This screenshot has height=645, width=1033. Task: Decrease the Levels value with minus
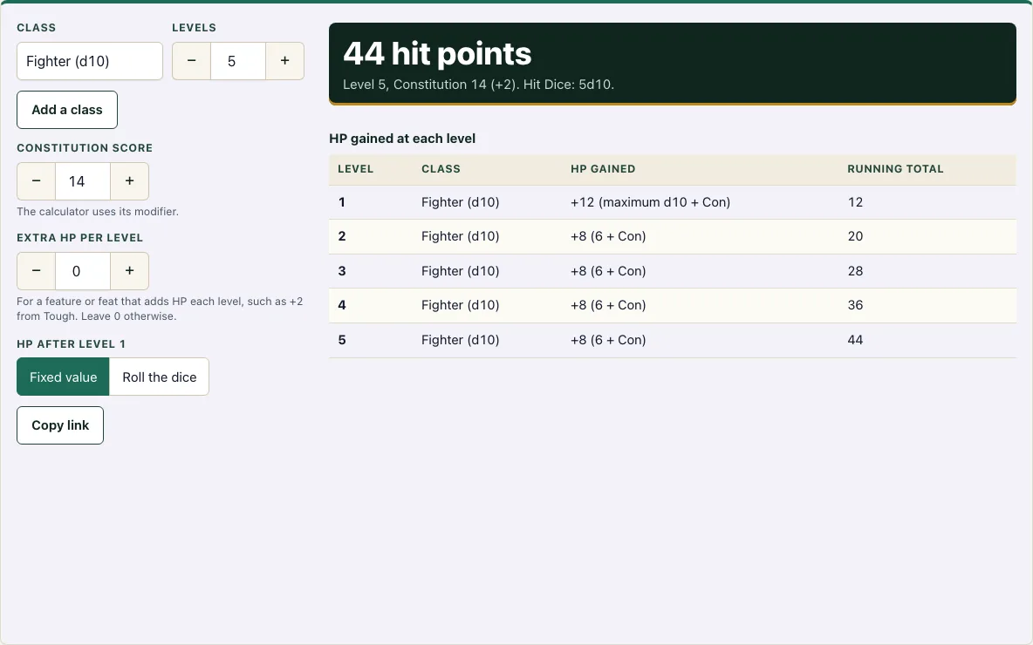coord(192,61)
